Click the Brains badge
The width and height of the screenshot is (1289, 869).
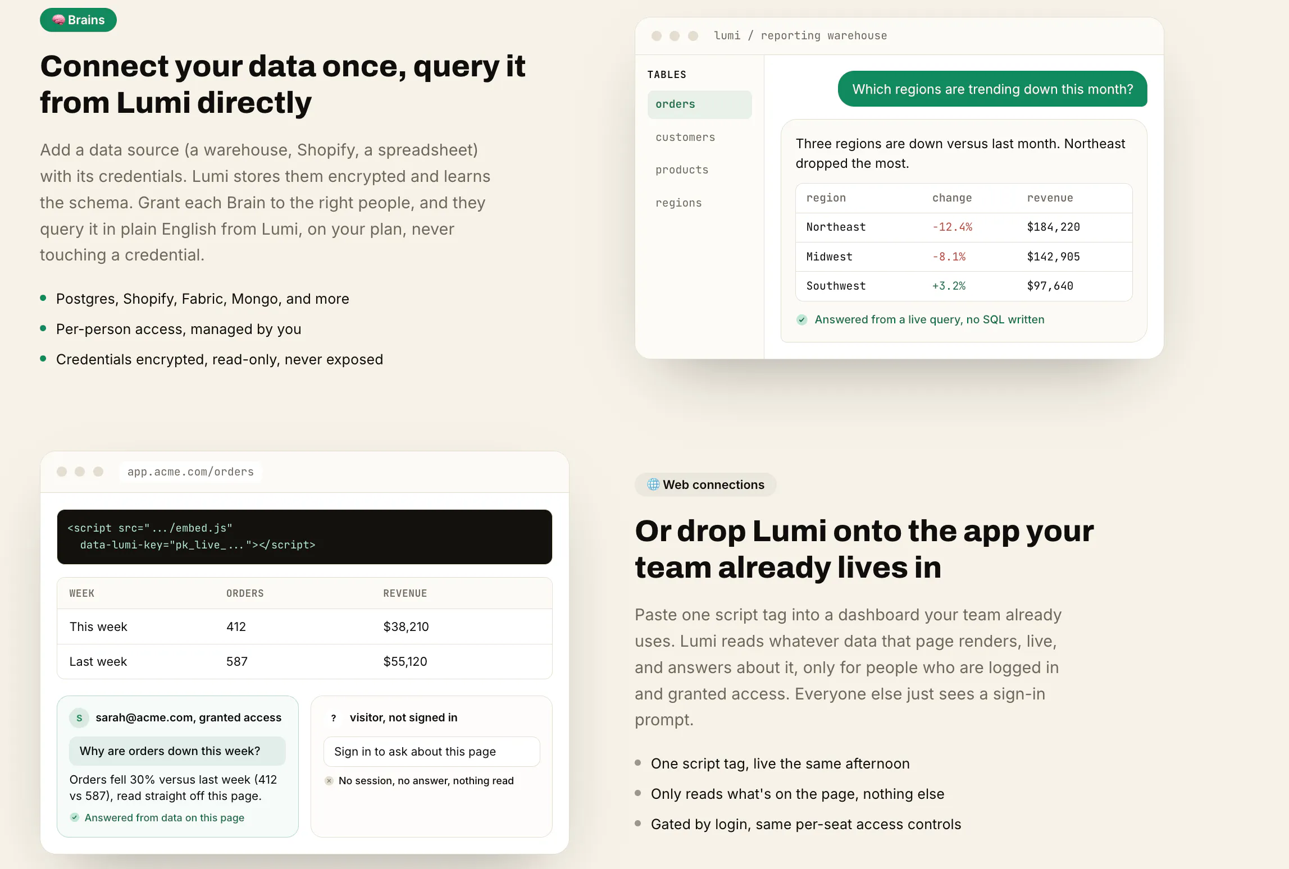(78, 20)
